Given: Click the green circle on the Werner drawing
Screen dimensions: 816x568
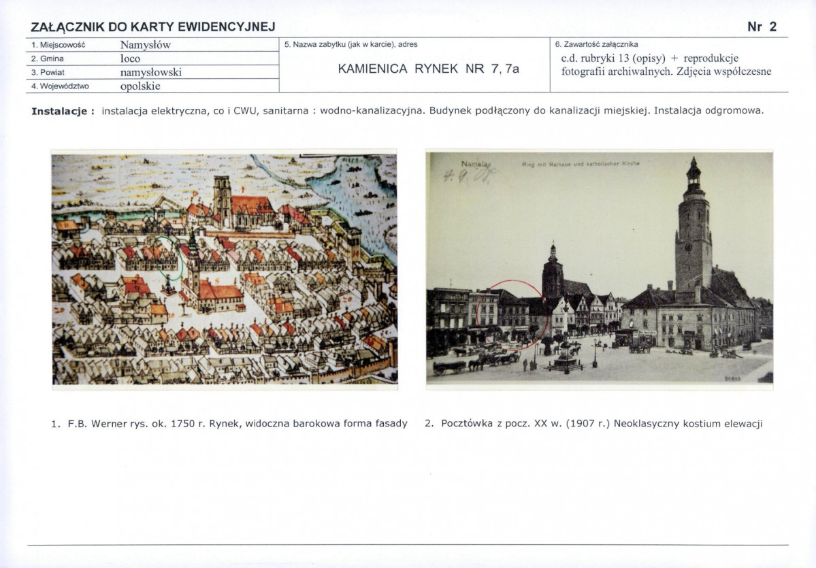Looking at the screenshot, I should point(169,259).
